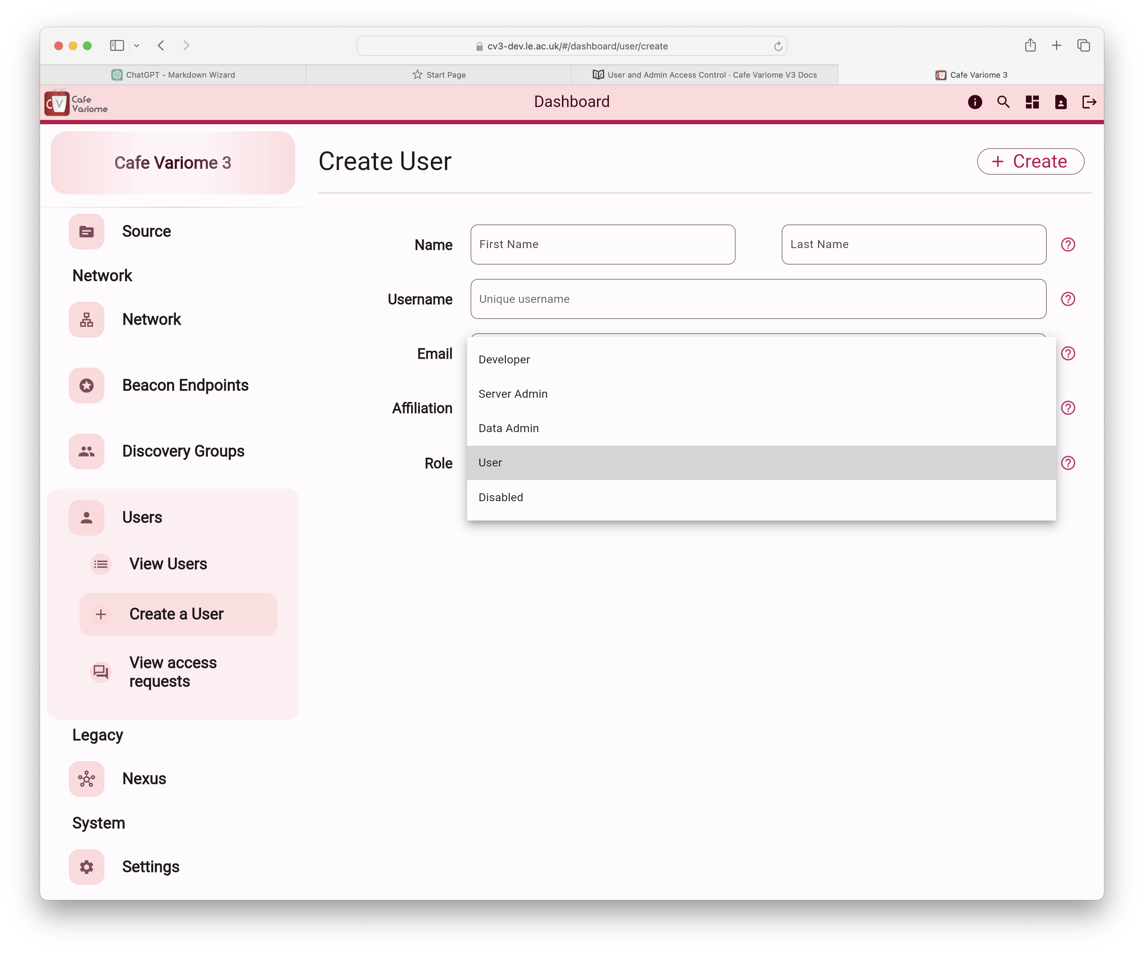Click the + Create button
The height and width of the screenshot is (953, 1144).
click(x=1030, y=161)
